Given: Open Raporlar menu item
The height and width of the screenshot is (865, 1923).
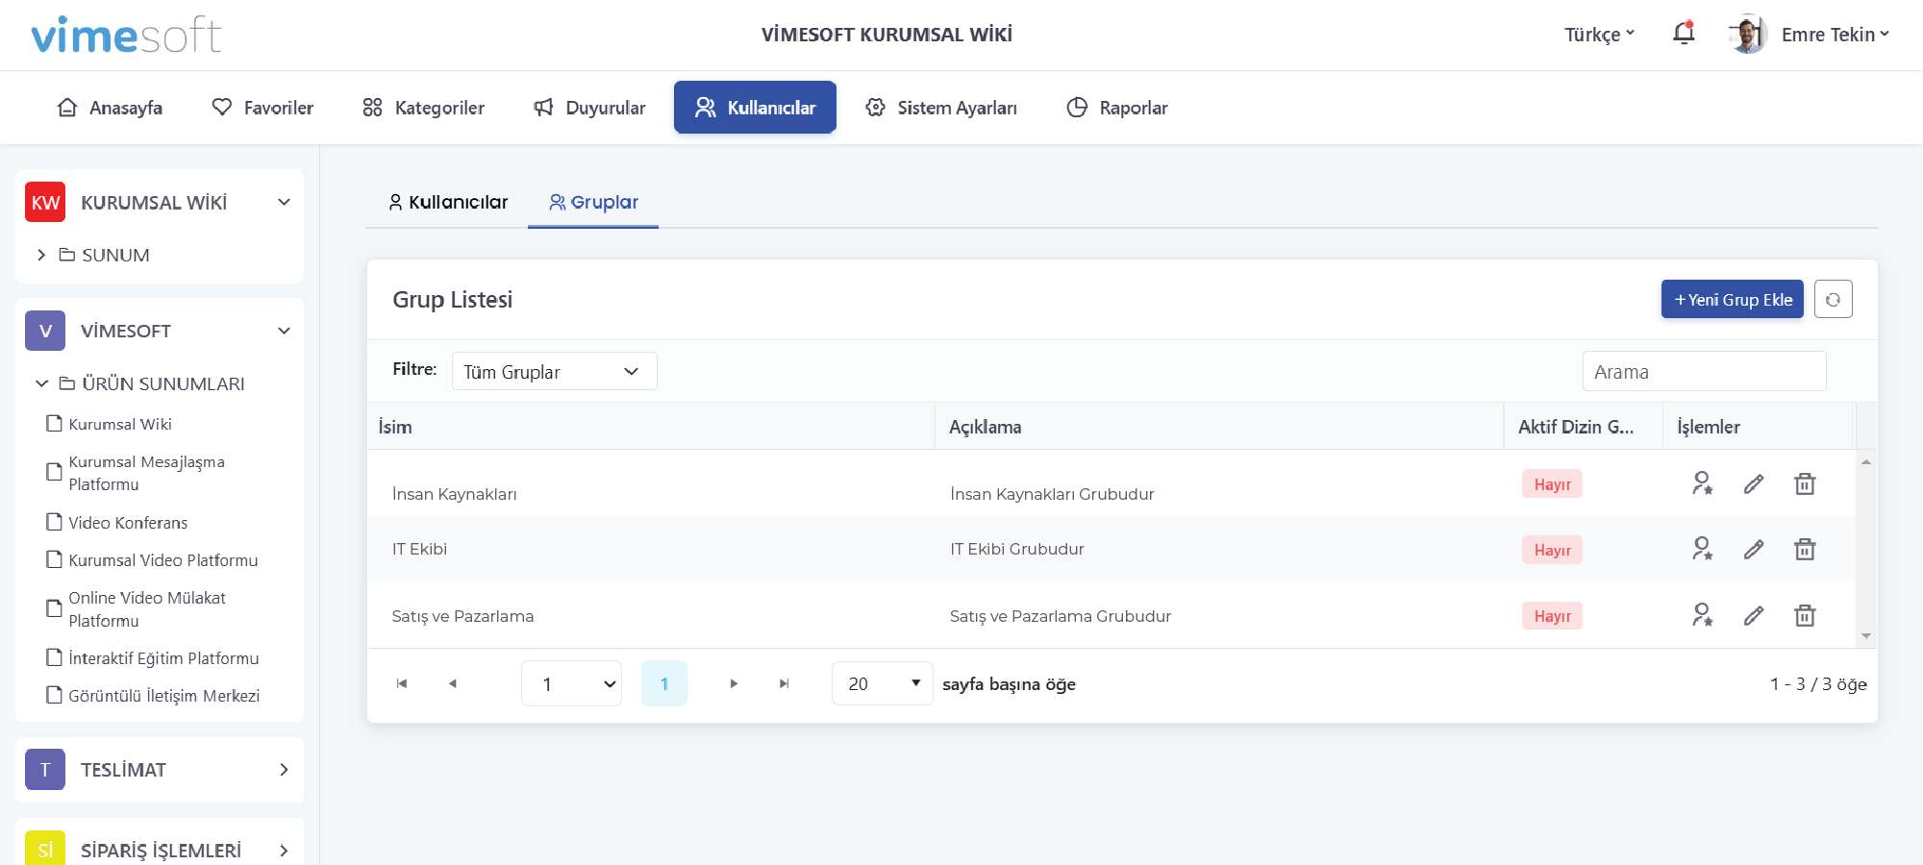Looking at the screenshot, I should [x=1117, y=108].
